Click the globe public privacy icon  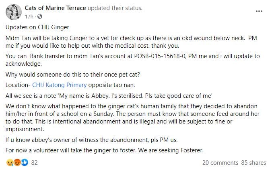coord(39,16)
